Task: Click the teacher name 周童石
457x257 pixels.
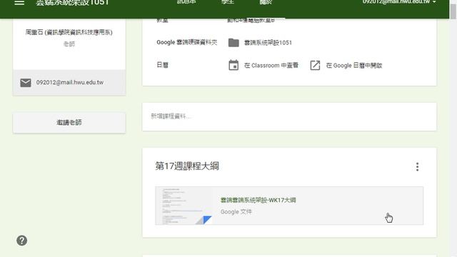Action: (x=69, y=32)
